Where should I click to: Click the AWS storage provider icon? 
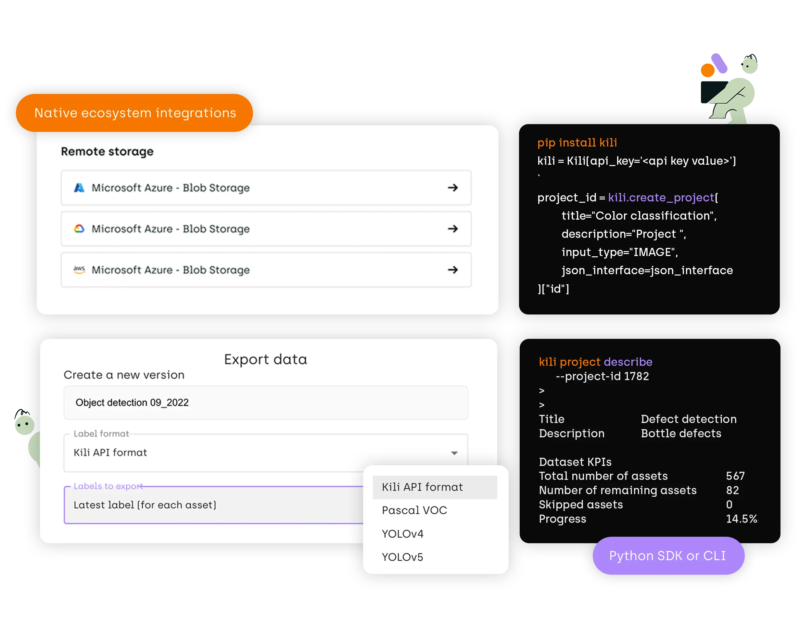[79, 270]
